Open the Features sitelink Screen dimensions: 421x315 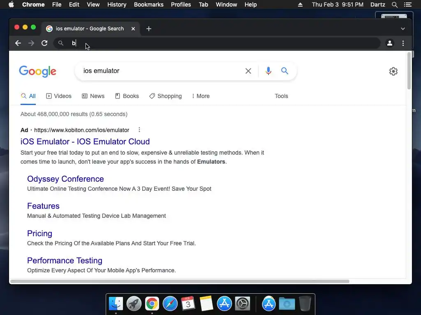tap(43, 206)
